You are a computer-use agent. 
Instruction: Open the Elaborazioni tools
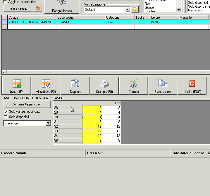[163, 86]
